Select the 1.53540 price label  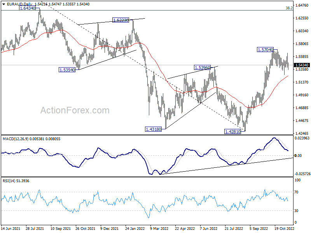pos(67,70)
